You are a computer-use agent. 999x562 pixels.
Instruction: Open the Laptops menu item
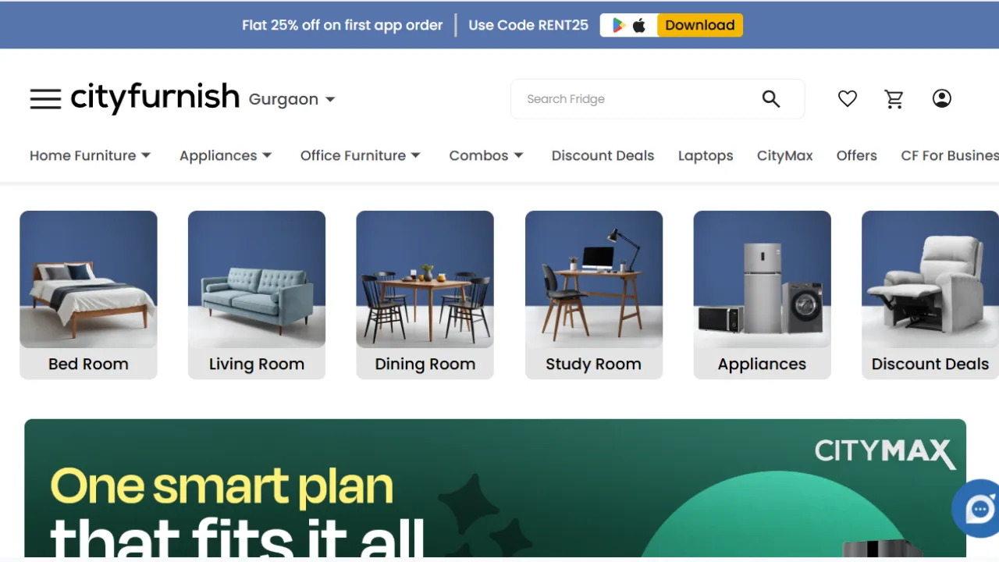tap(706, 155)
